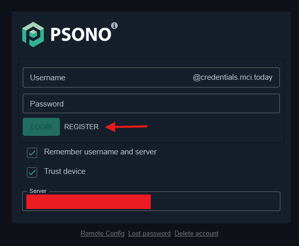Toggle the Trust device checkbox
Image resolution: width=299 pixels, height=246 pixels.
click(x=32, y=172)
